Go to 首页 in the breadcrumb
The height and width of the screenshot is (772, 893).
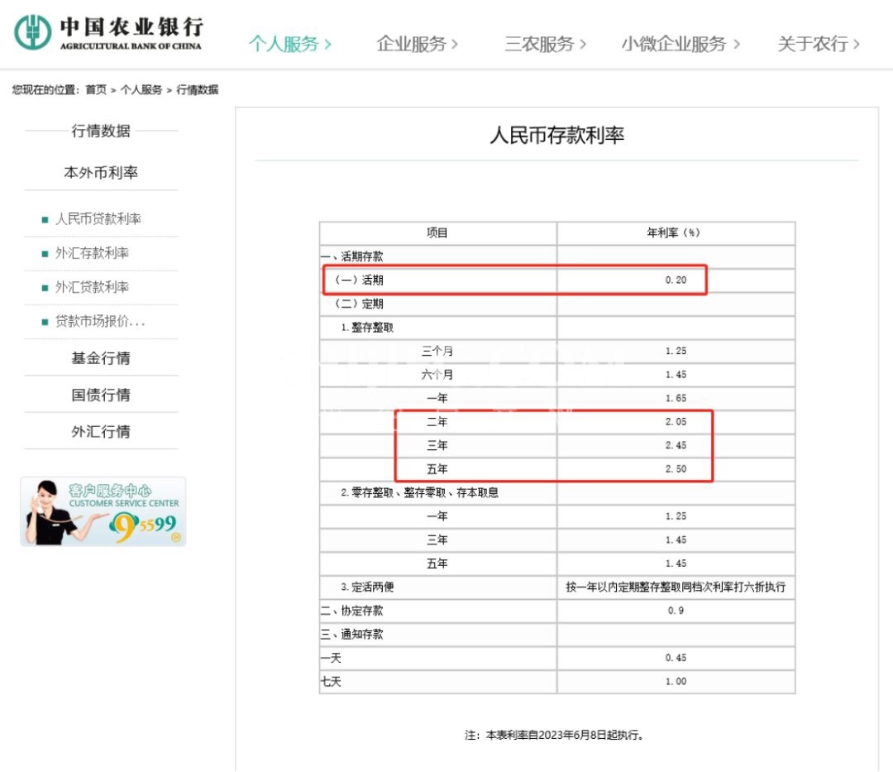point(96,89)
